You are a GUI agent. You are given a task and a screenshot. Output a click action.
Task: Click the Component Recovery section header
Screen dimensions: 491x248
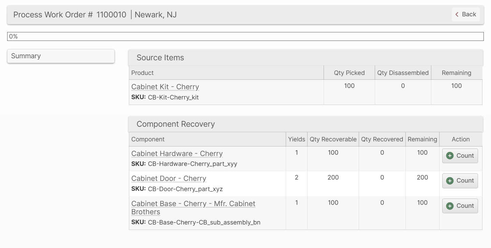coord(176,124)
